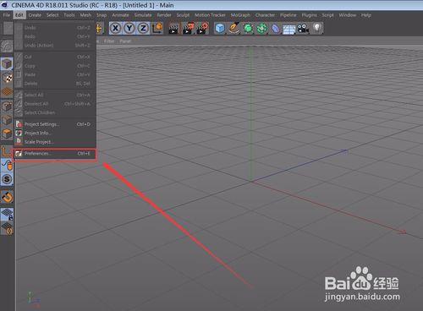Open the Sculpt menu
This screenshot has height=311, width=423.
click(183, 15)
